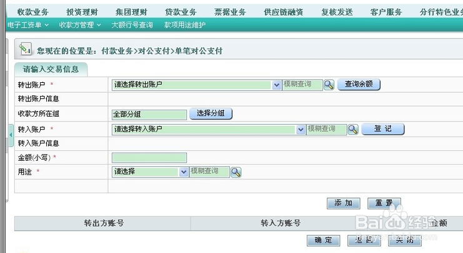Click the 全部分组 field
463x253 pixels.
pos(149,114)
